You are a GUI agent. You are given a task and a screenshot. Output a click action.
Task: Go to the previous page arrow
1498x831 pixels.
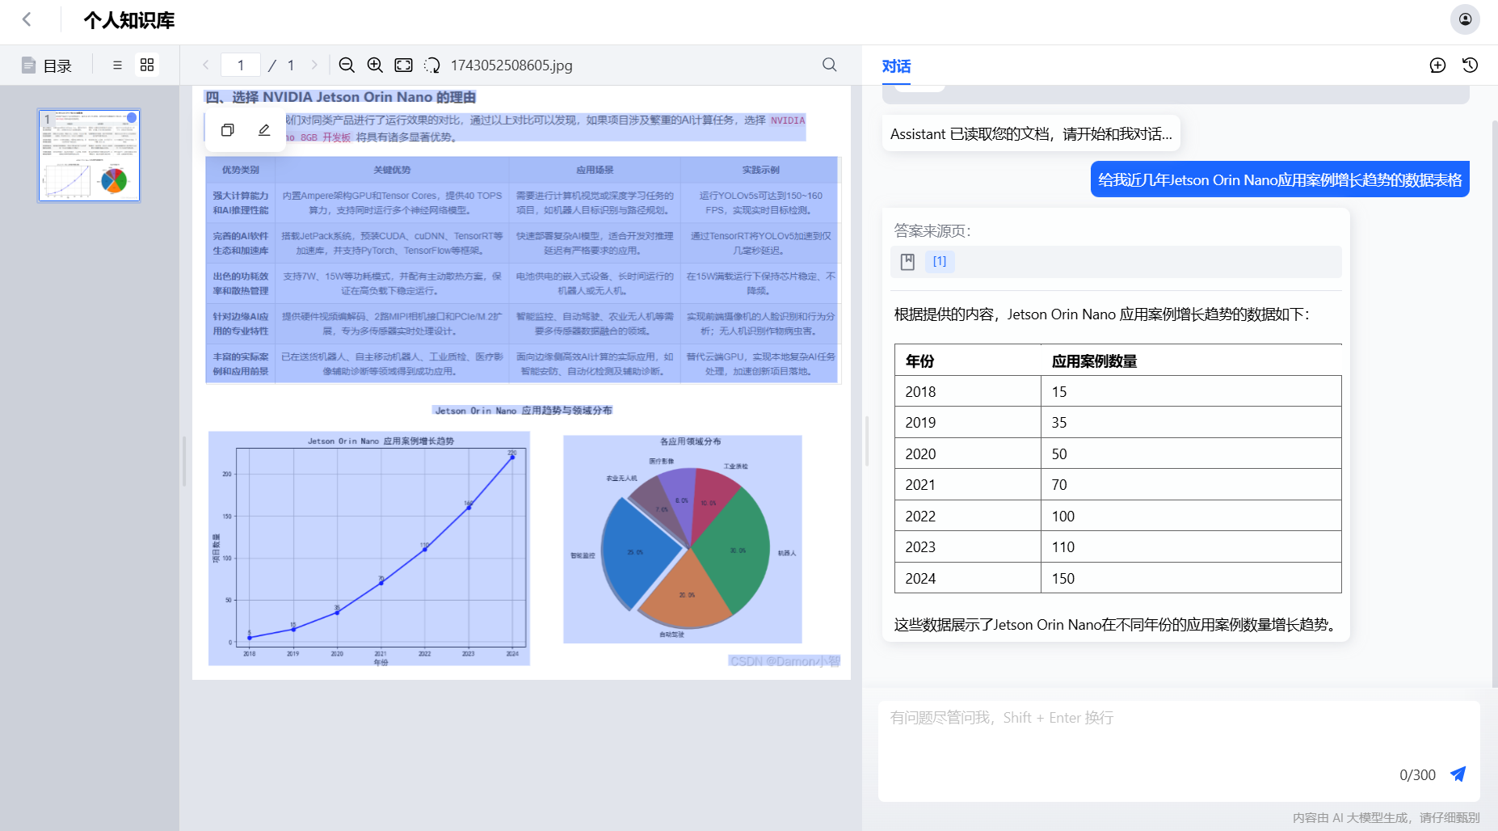point(206,65)
